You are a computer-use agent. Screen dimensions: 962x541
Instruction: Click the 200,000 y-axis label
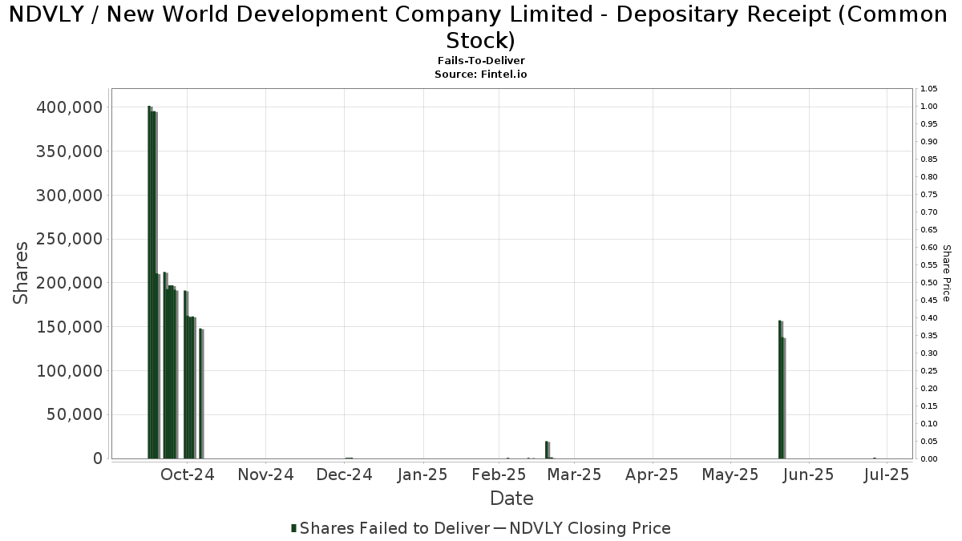tap(70, 283)
